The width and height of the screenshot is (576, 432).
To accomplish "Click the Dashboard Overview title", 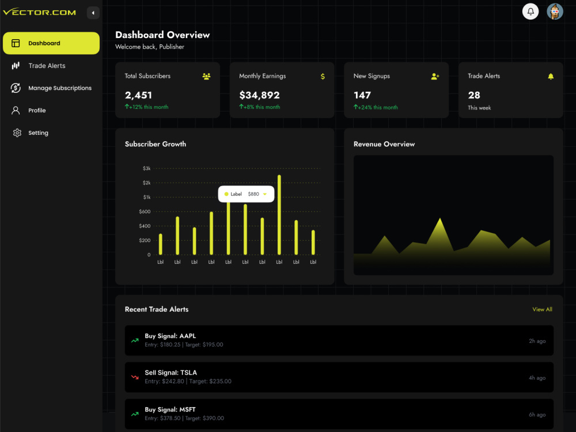I will pyautogui.click(x=162, y=35).
